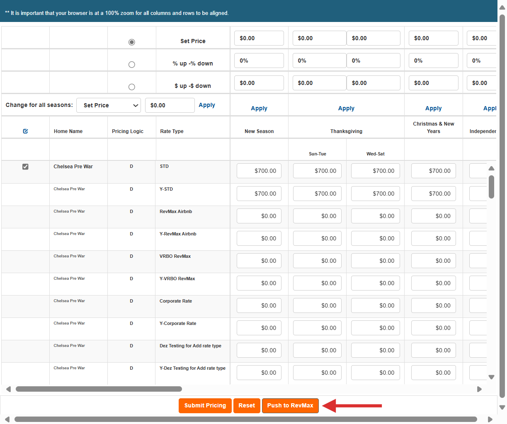Select the $ up -$ down radio button

click(x=132, y=87)
